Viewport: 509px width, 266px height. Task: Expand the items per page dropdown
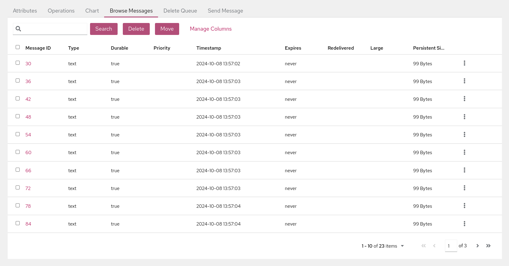[x=402, y=246]
